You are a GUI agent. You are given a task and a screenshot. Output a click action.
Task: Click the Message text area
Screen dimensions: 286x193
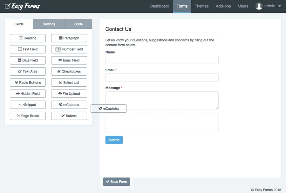pos(162,100)
